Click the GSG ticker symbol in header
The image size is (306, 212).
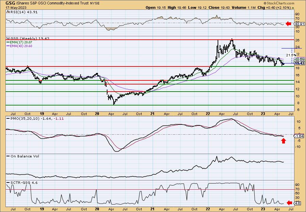coord(10,3)
